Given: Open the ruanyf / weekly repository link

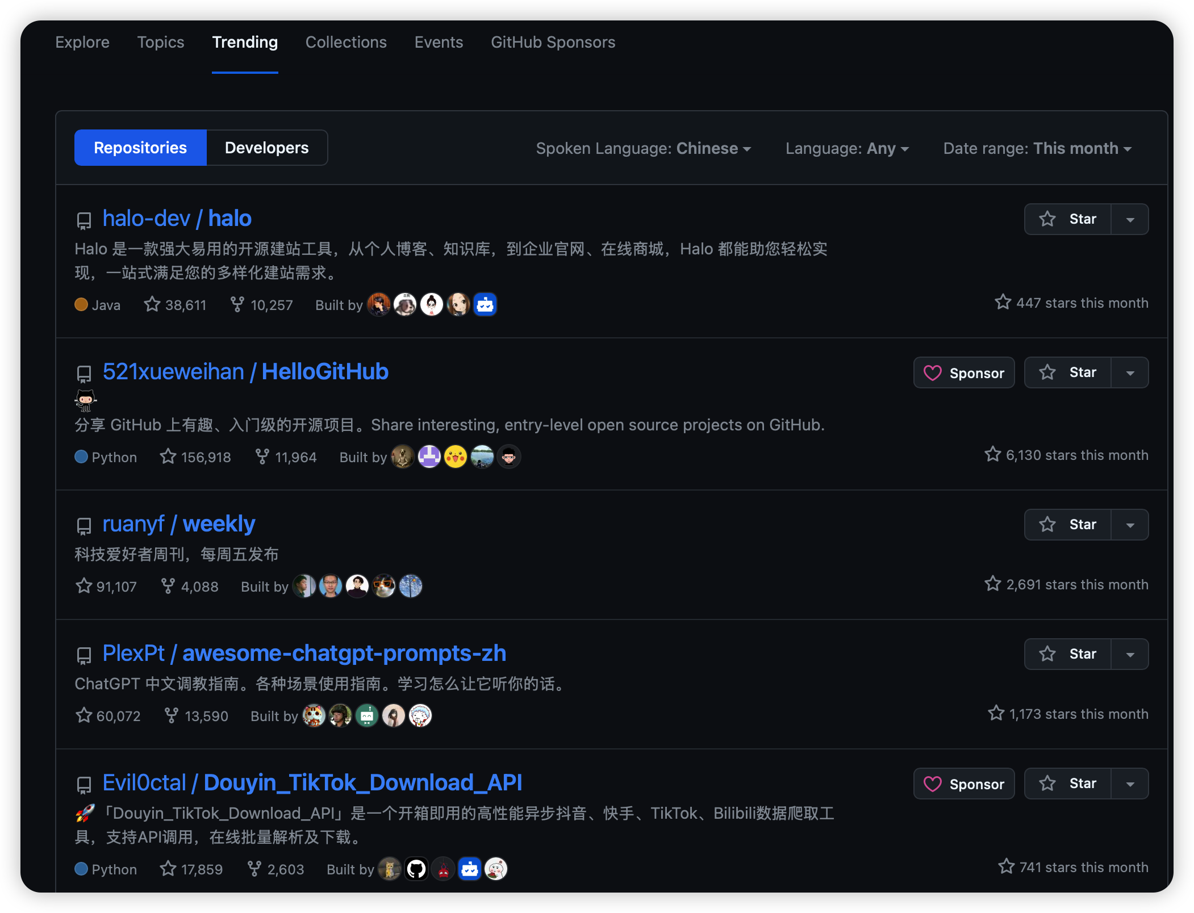Looking at the screenshot, I should (x=179, y=524).
